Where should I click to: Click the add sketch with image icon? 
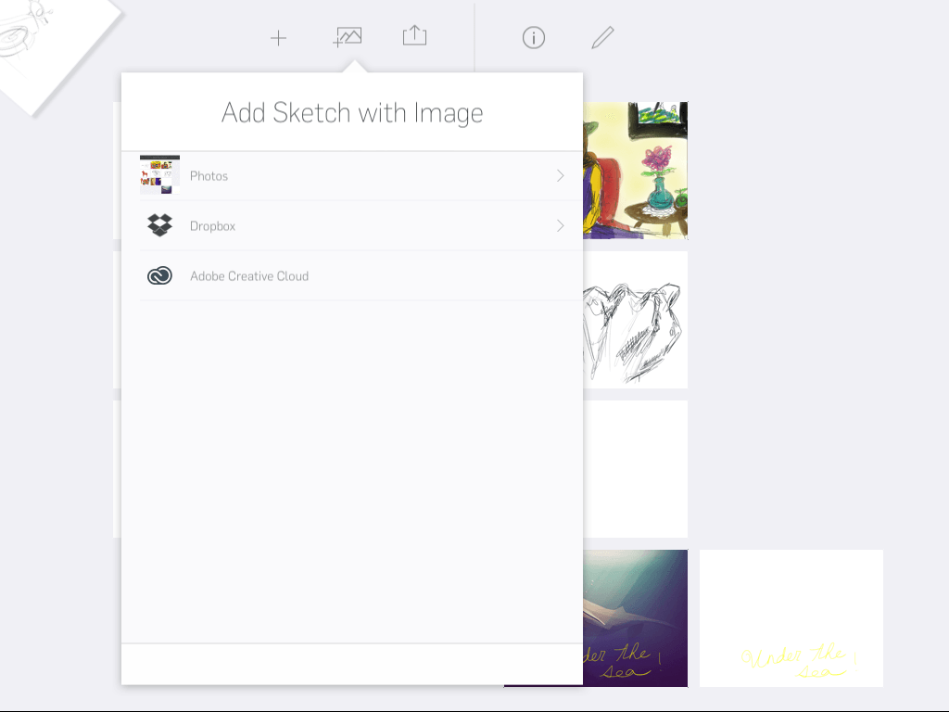point(348,37)
